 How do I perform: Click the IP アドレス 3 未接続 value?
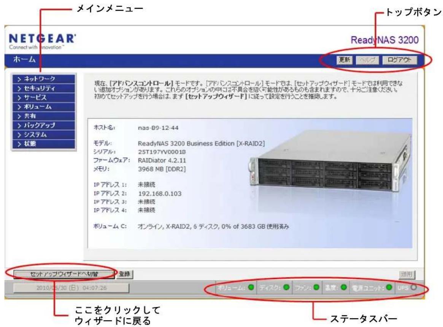(146, 202)
